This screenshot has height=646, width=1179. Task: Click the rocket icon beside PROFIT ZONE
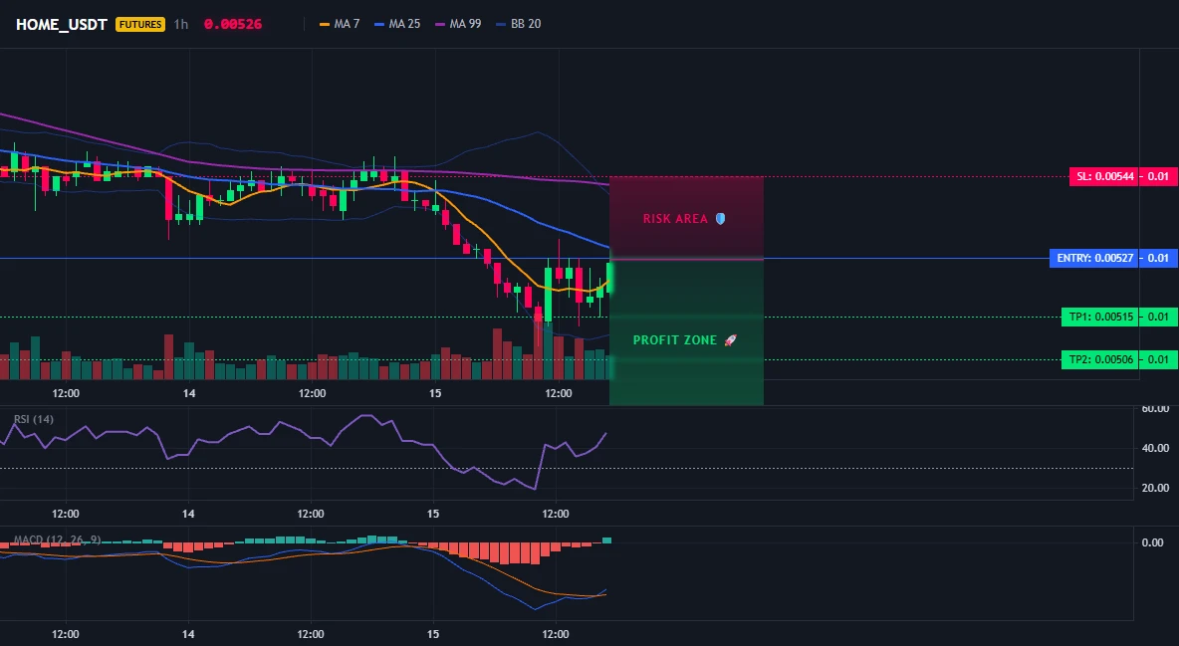tap(730, 339)
